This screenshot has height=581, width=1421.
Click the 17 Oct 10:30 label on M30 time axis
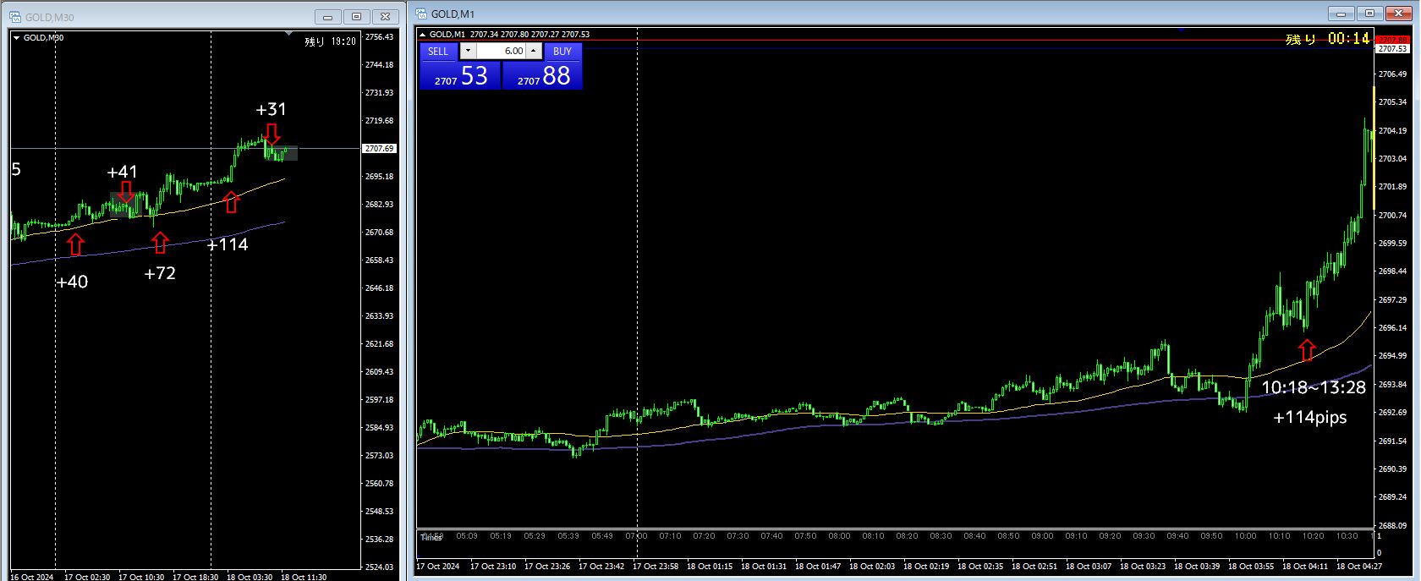tap(141, 577)
